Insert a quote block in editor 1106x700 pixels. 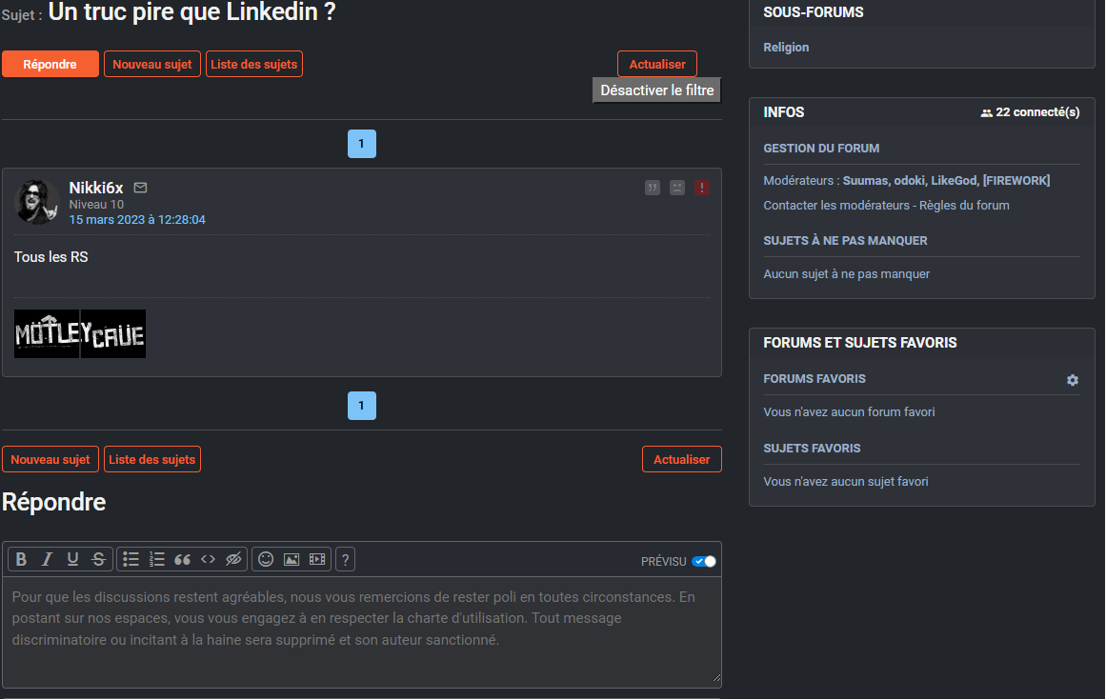coord(182,560)
